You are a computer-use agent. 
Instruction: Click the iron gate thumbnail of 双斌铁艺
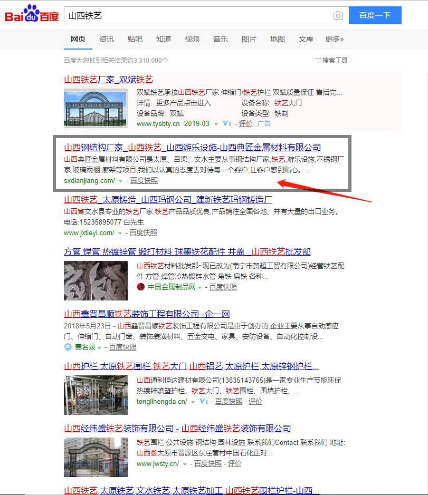[96, 108]
